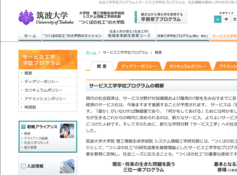Open the 戦略アライアンス fingerprint thumbnail image
Screen dimensions: 237x175
(67, 131)
